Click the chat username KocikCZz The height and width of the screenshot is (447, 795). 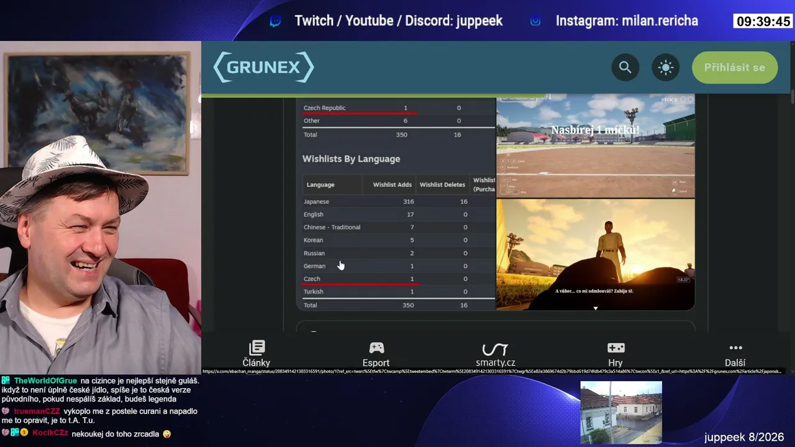coord(50,433)
